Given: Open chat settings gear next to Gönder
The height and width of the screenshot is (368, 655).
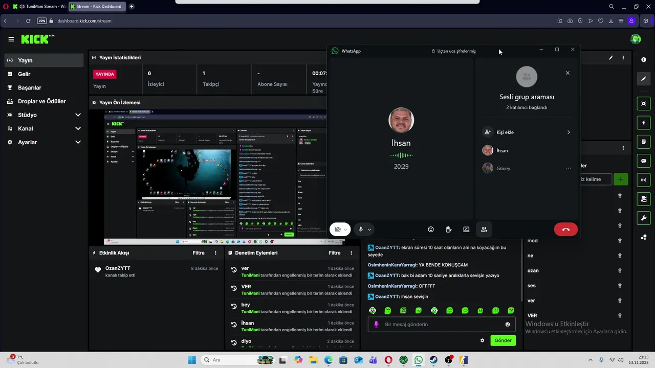Looking at the screenshot, I should [482, 340].
